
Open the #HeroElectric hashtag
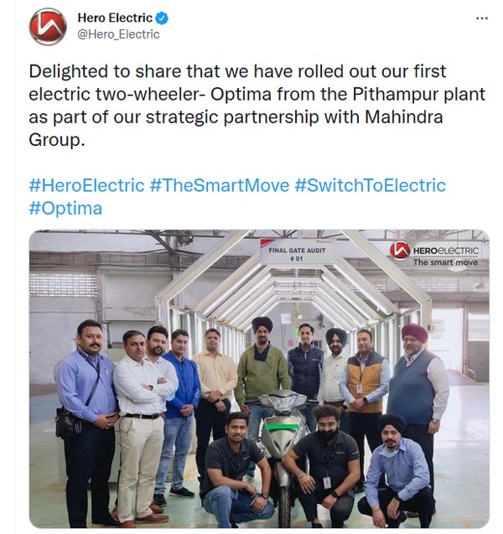coord(86,185)
